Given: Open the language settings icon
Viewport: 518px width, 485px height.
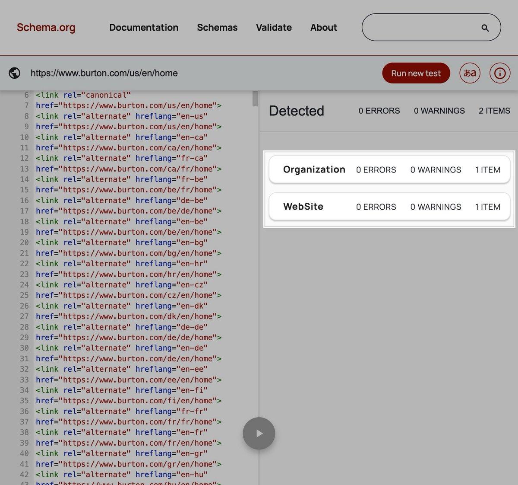Looking at the screenshot, I should point(469,73).
